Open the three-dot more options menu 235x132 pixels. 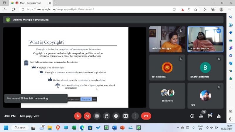click(x=135, y=116)
